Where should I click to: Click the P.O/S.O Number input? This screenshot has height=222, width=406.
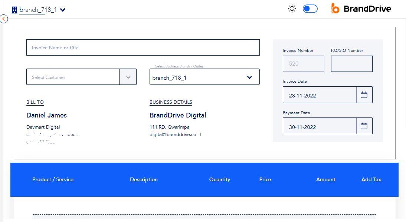[x=351, y=64]
